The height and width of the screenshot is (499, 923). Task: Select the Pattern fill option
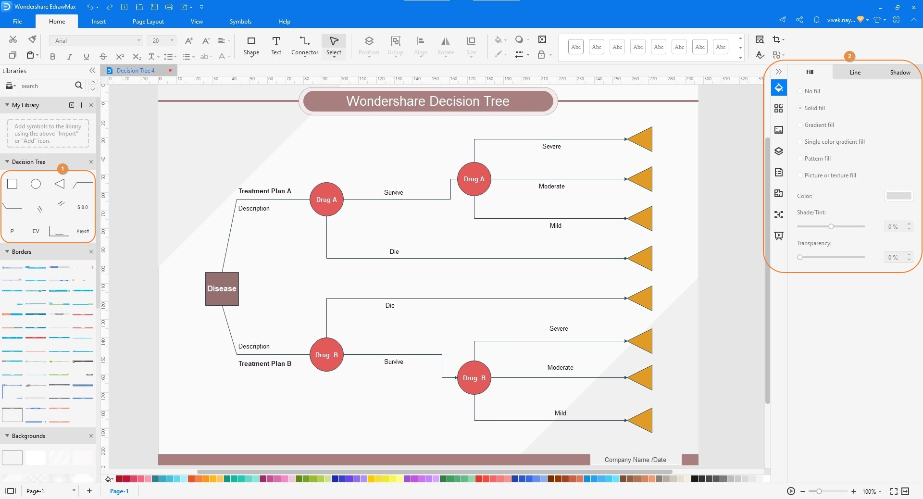[x=814, y=159]
